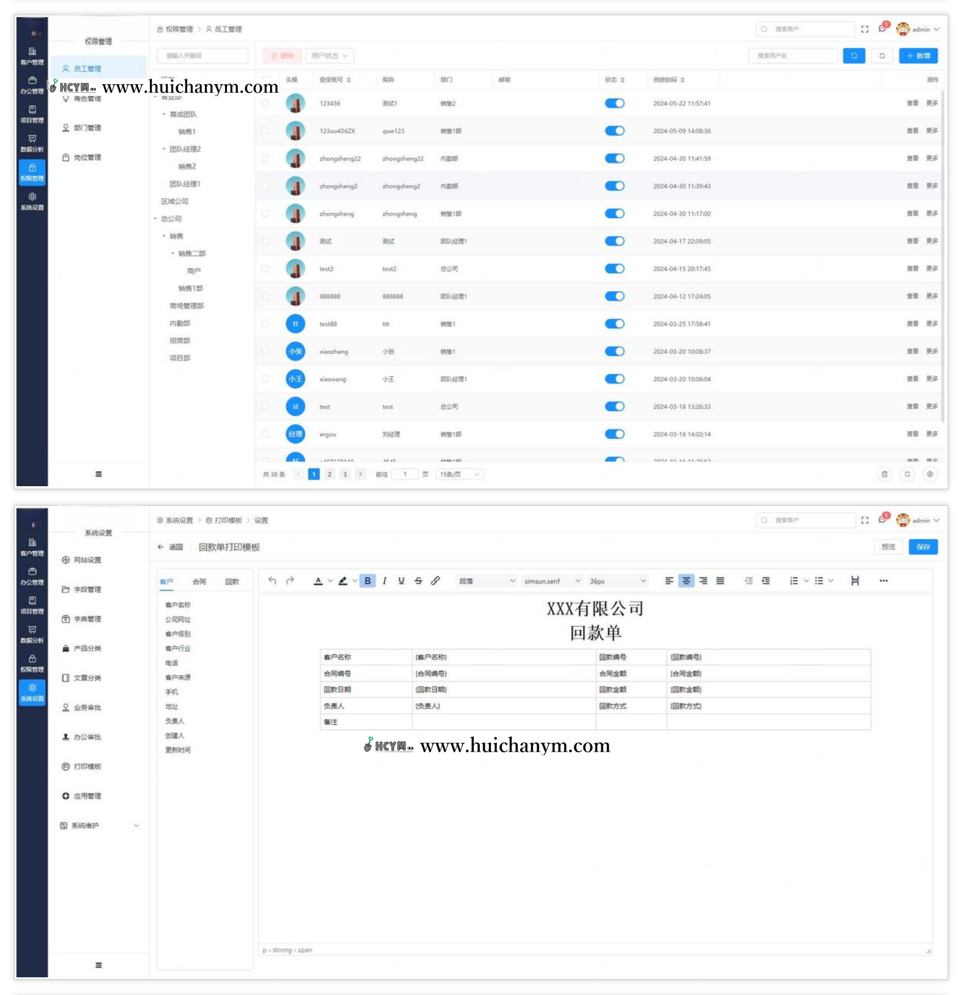Toggle the status switch for xiaozhang
Image resolution: width=958 pixels, height=995 pixels.
[615, 351]
